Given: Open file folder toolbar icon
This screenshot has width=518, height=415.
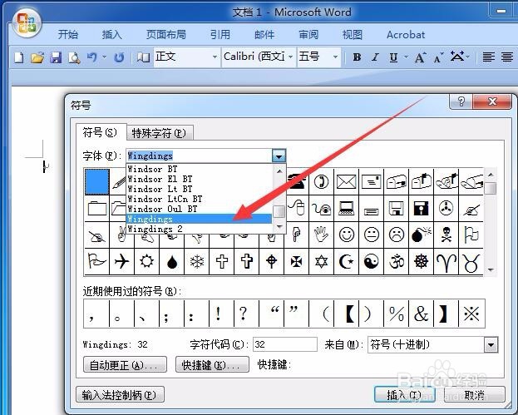Looking at the screenshot, I should click(x=37, y=58).
